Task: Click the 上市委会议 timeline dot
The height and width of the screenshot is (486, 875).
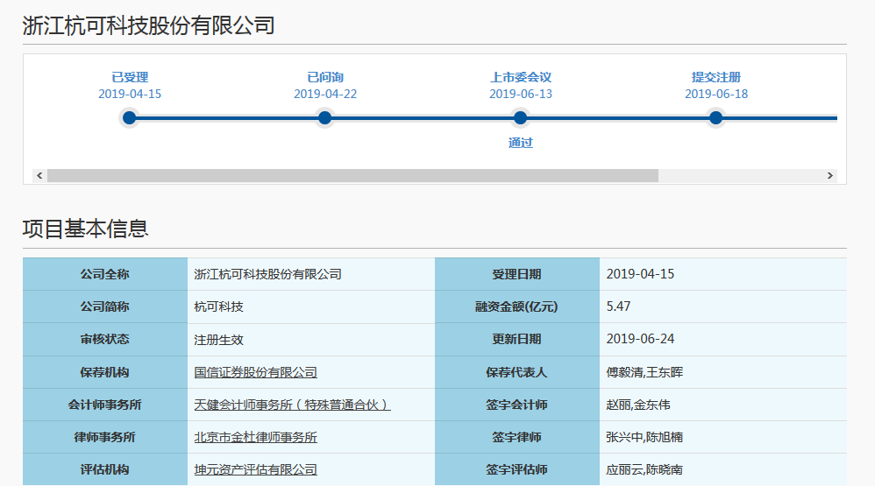Action: 520,118
